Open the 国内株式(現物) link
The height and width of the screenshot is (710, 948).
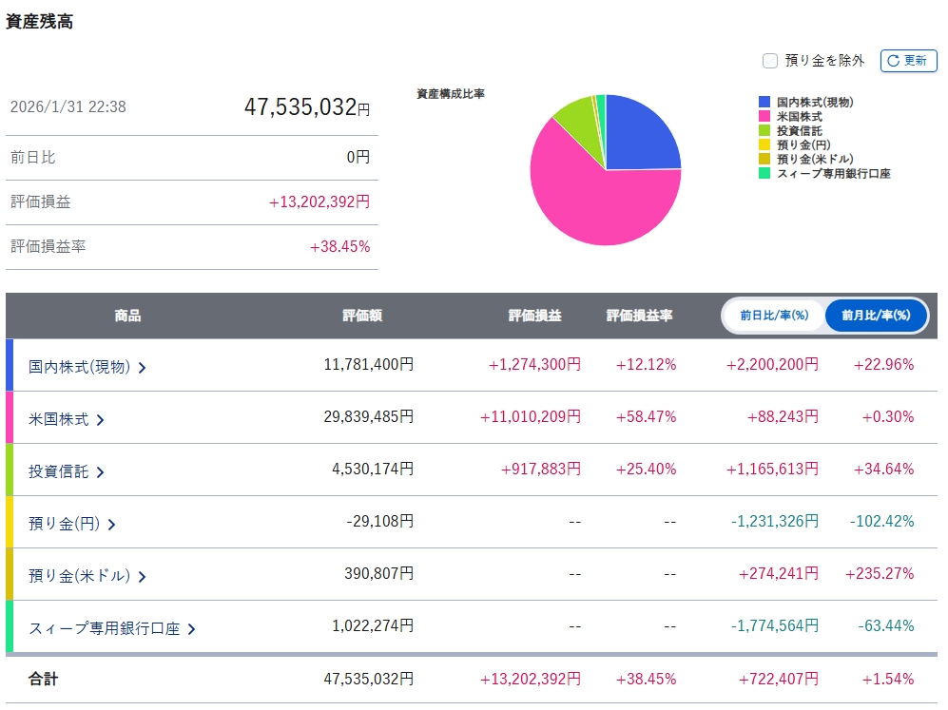click(79, 366)
